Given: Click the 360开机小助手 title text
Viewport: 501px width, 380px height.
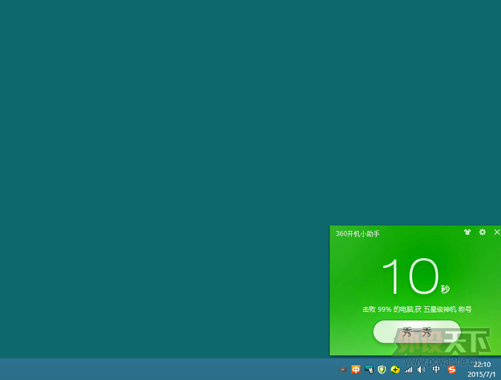Looking at the screenshot, I should pyautogui.click(x=358, y=234).
